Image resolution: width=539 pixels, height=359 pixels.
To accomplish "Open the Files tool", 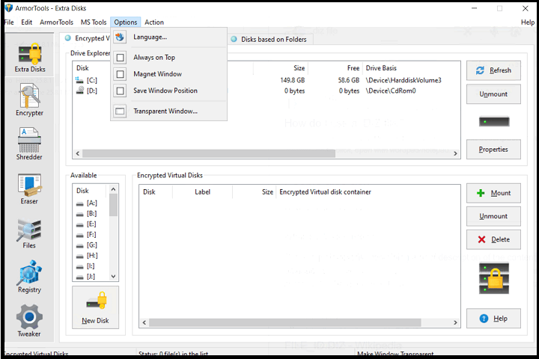I will pyautogui.click(x=29, y=233).
